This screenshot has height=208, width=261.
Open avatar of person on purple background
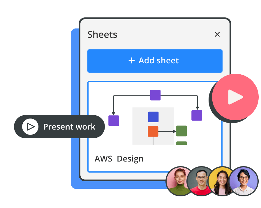244,181
